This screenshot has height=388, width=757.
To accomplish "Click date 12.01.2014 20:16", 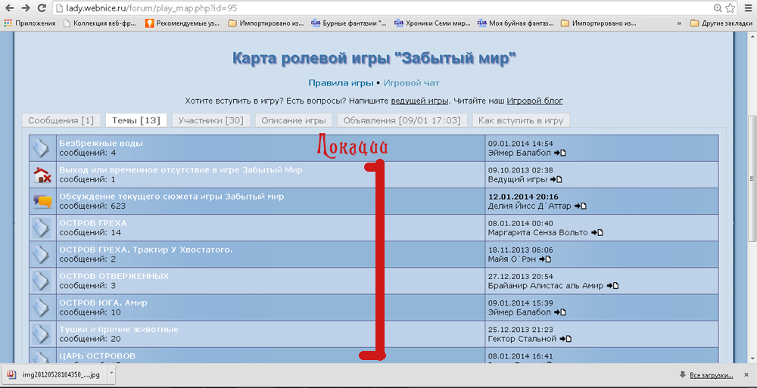I will coord(523,197).
